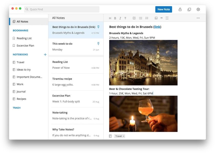Insert a block quote
215x153 pixels.
pos(162,18)
